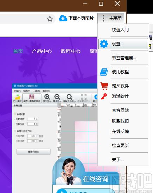This screenshot has width=153, height=193.
Task: Click the blue gear settings icon
Action: pos(104,44)
